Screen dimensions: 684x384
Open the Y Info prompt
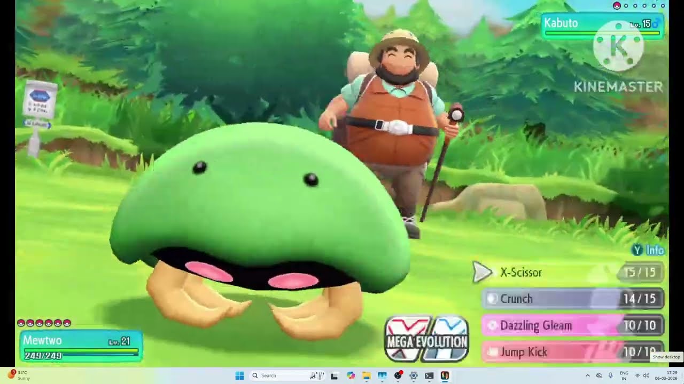(x=648, y=250)
